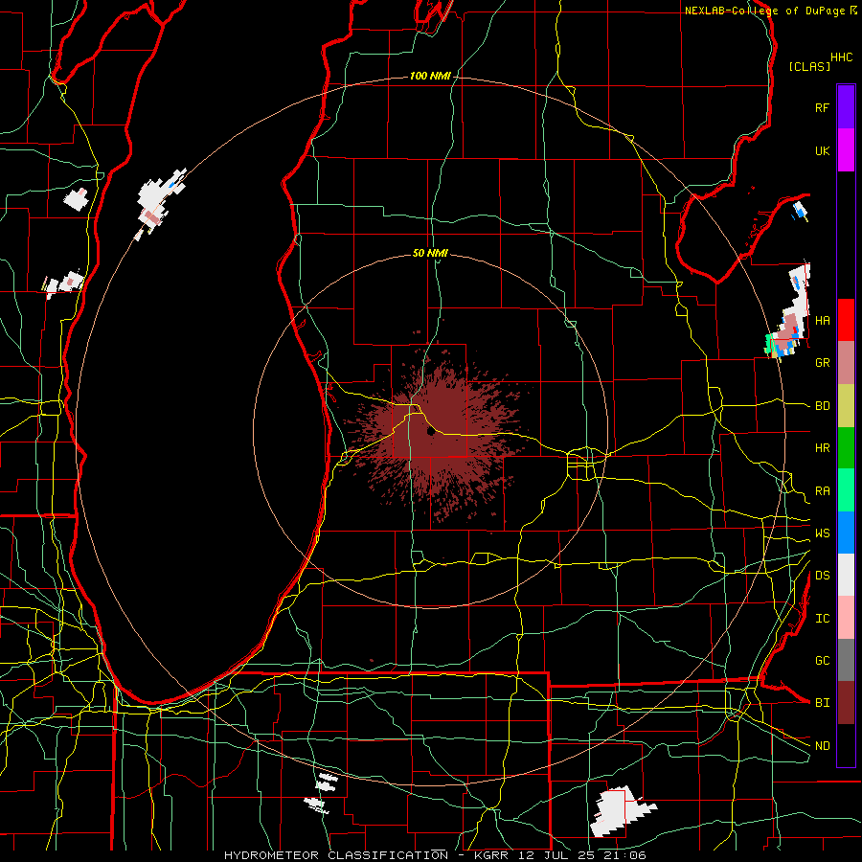The height and width of the screenshot is (862, 862).
Task: Click the 'RF' legend label
Action: [822, 107]
